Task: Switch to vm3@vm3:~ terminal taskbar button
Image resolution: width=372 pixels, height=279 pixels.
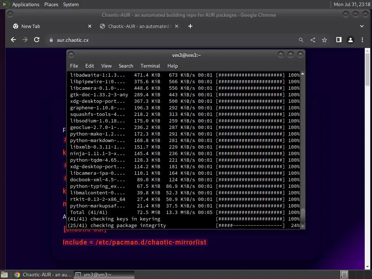Action: coord(104,275)
